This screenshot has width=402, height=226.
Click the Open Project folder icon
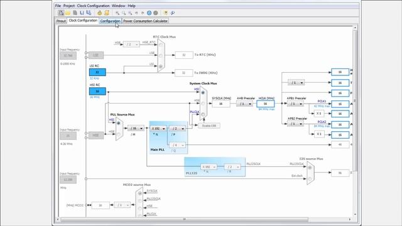pyautogui.click(x=68, y=13)
